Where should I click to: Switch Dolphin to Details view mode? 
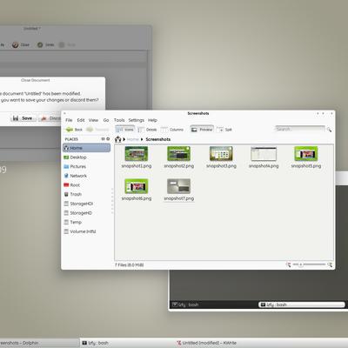tap(147, 130)
